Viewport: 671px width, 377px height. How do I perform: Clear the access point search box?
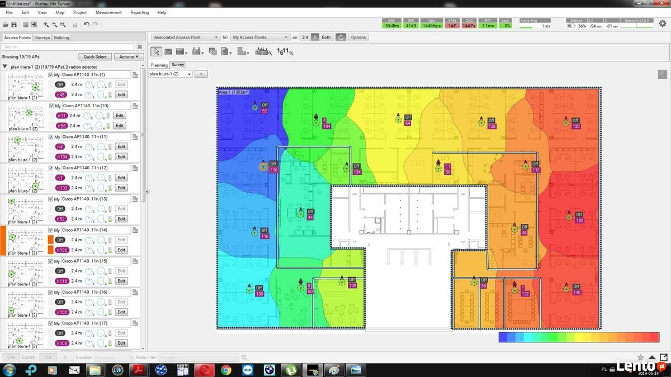(140, 47)
